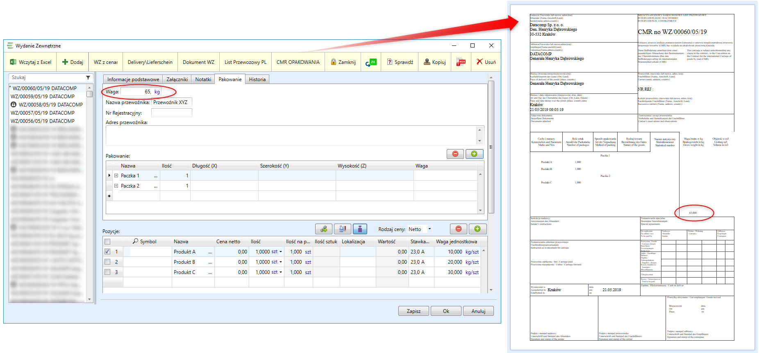Expand the Paczka 1 row
The image size is (759, 353).
(116, 176)
